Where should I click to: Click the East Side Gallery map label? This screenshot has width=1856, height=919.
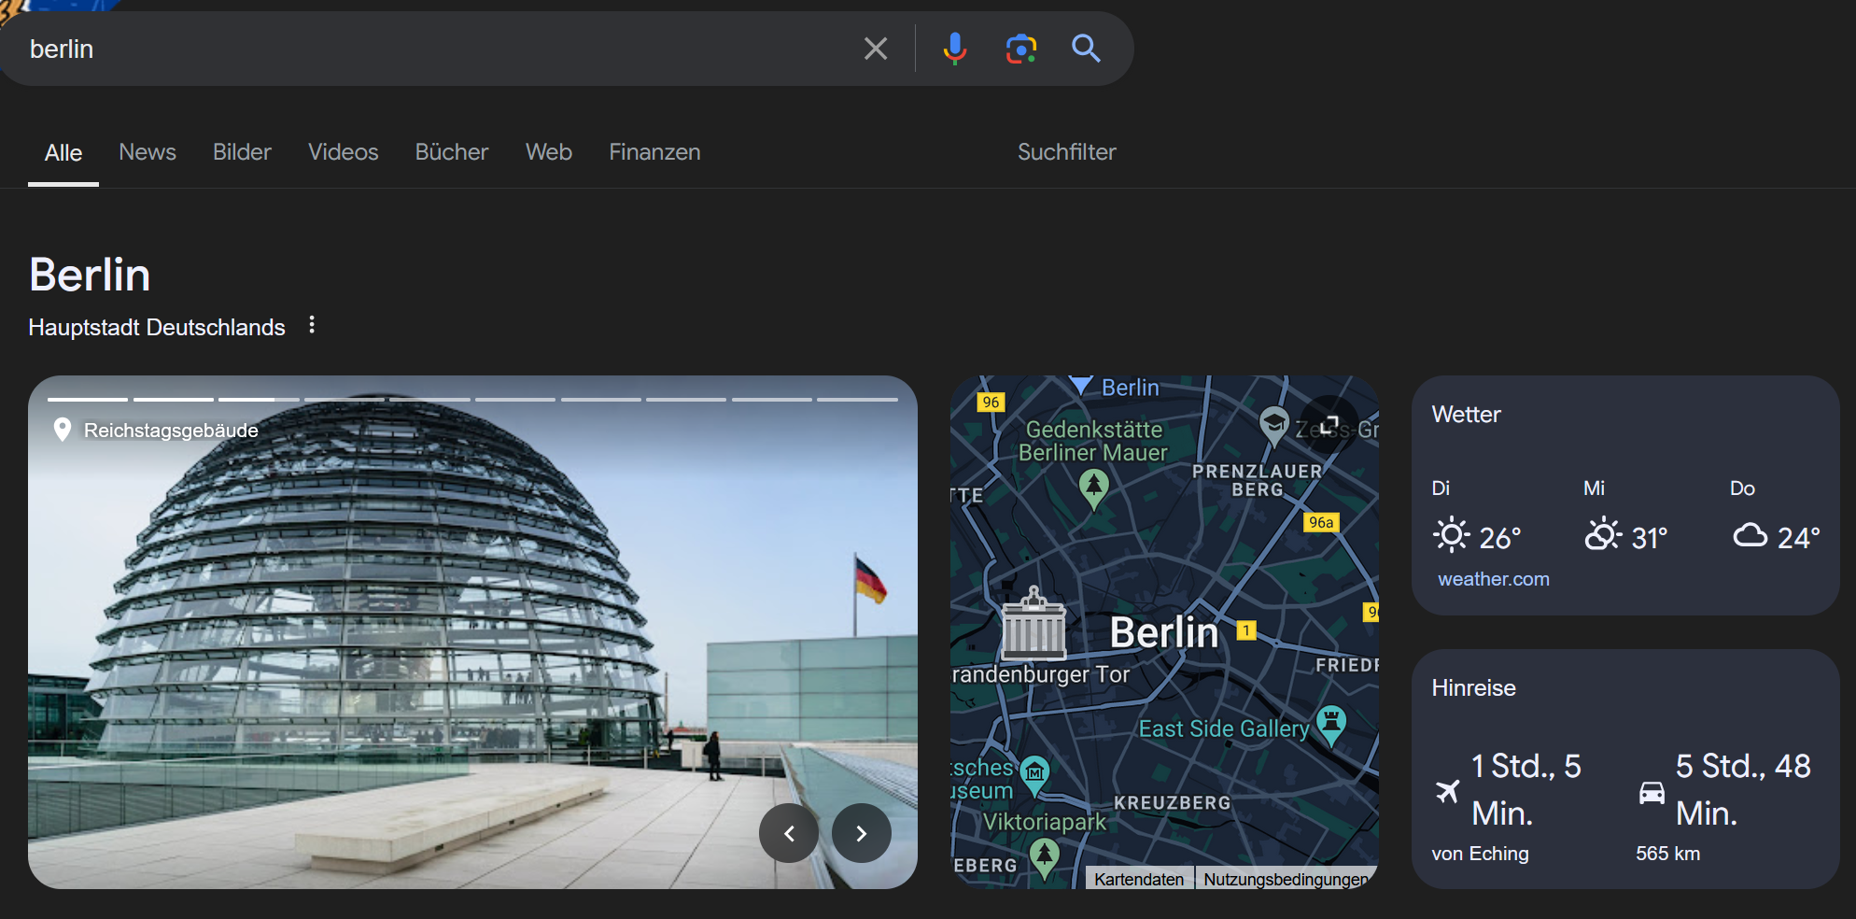pos(1224,728)
